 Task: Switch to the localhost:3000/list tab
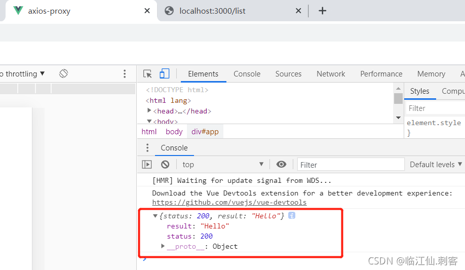pyautogui.click(x=212, y=11)
